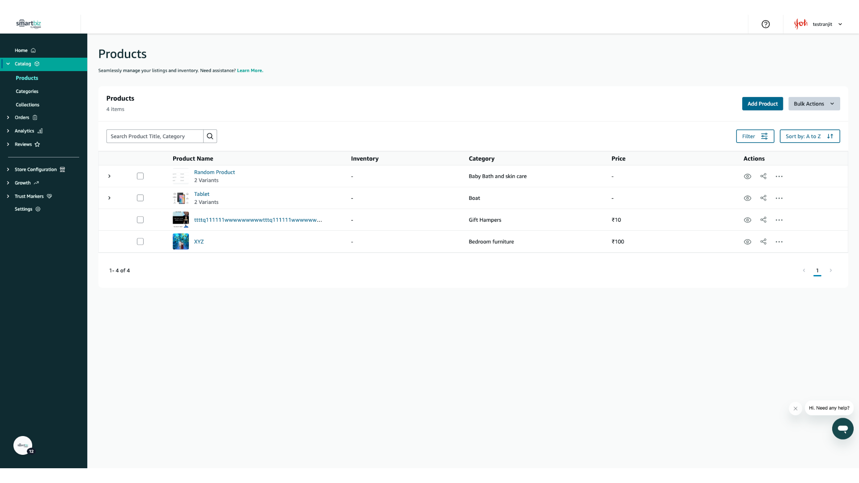Select checkbox for Gift Hampers product
859x483 pixels.
[x=140, y=220]
